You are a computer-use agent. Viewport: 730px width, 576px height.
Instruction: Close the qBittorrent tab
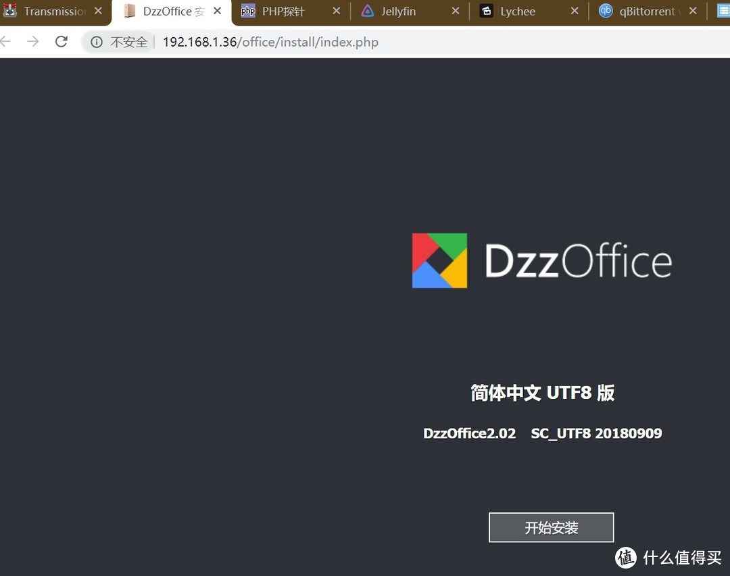(693, 11)
